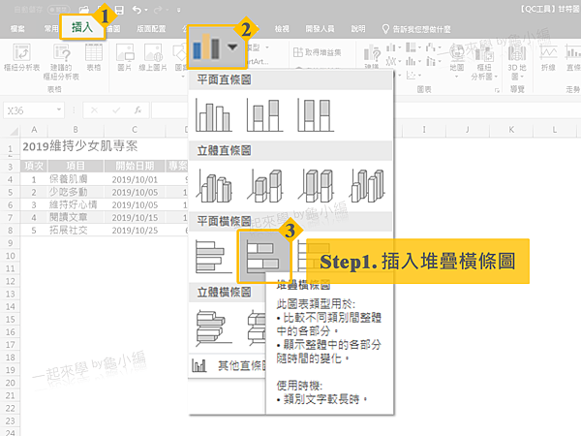This screenshot has width=581, height=436.
Task: Click the 開始日期 header cell
Action: point(135,166)
